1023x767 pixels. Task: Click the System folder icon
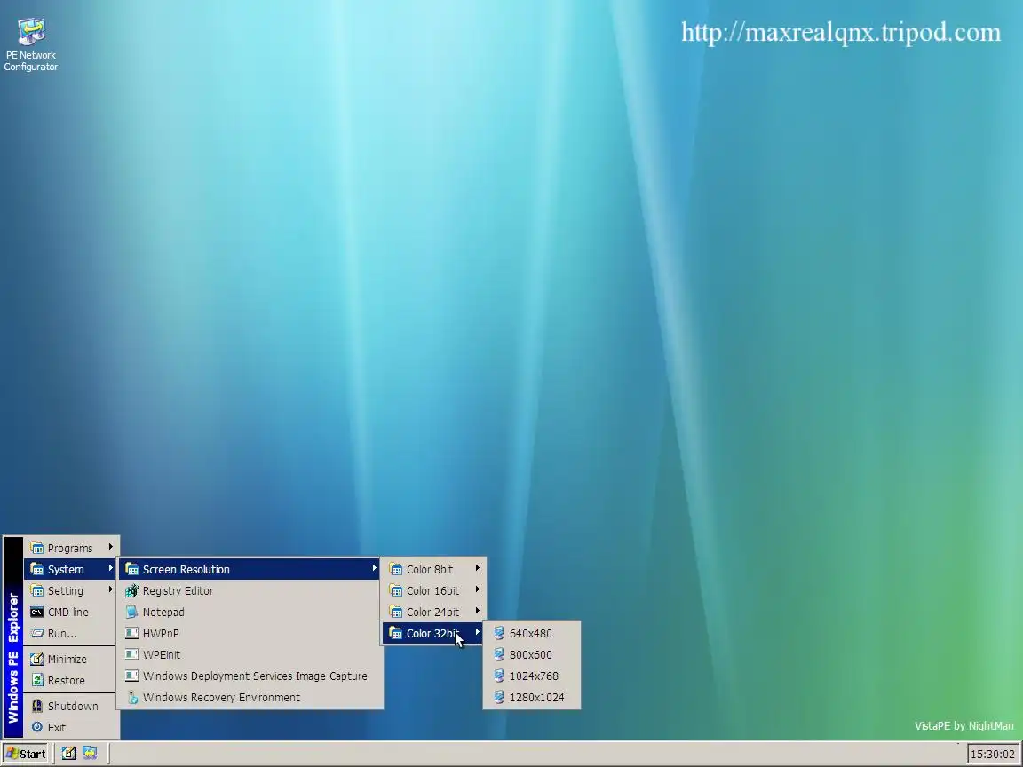(x=37, y=569)
